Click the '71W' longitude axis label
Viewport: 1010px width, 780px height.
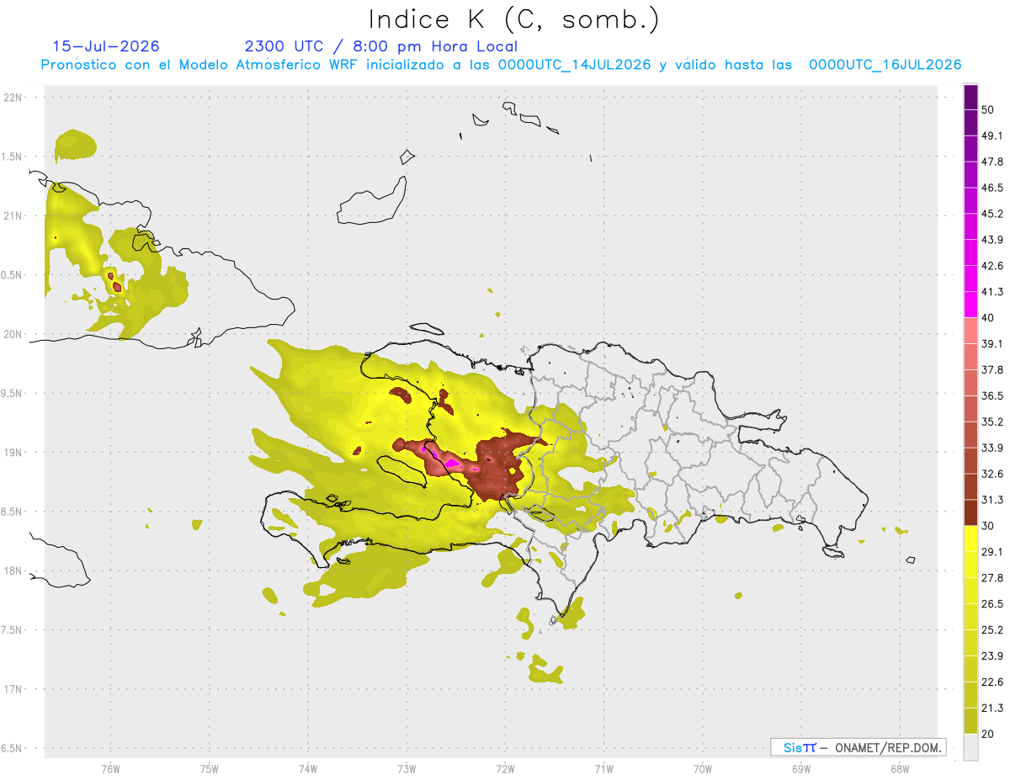604,770
